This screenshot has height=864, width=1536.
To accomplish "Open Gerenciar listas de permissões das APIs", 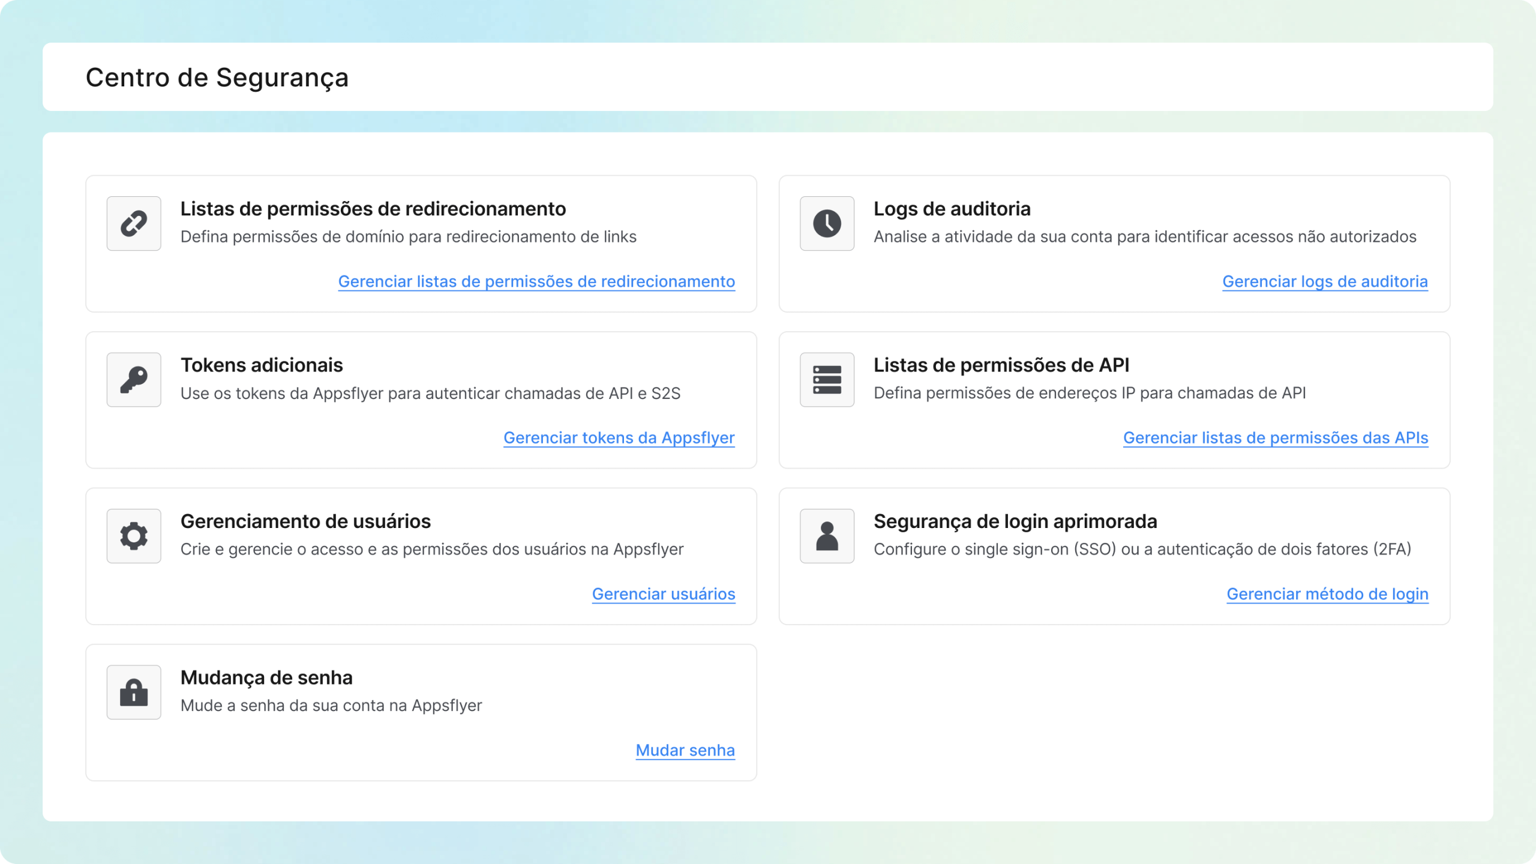I will (x=1276, y=438).
